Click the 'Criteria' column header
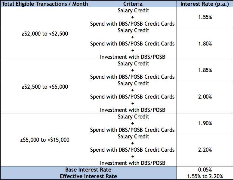Viewport: 234px width, 180px height. click(x=133, y=4)
